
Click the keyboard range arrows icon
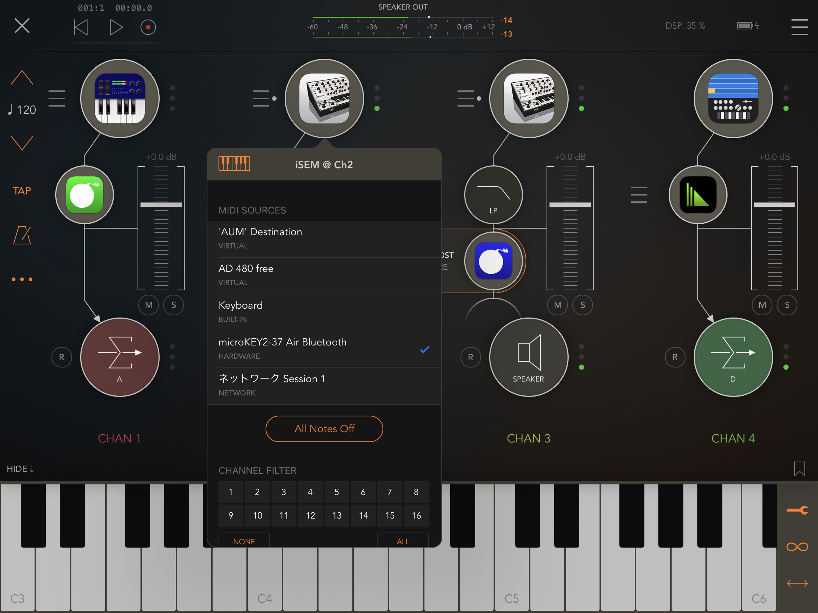pyautogui.click(x=797, y=583)
